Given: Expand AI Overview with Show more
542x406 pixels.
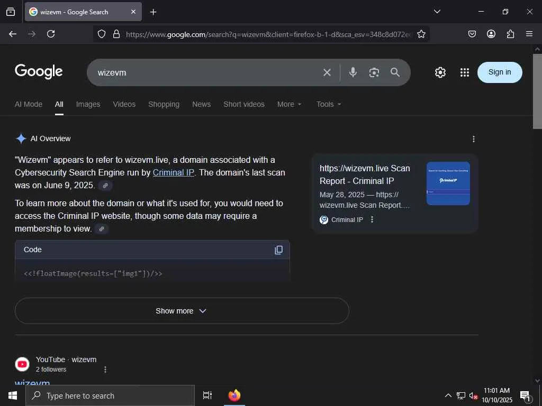Looking at the screenshot, I should click(x=182, y=311).
